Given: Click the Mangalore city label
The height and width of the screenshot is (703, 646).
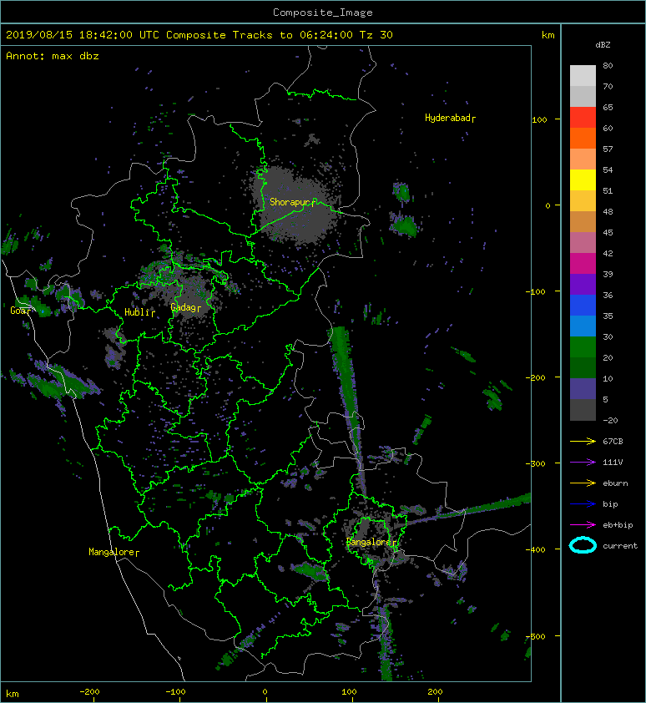Looking at the screenshot, I should (114, 552).
